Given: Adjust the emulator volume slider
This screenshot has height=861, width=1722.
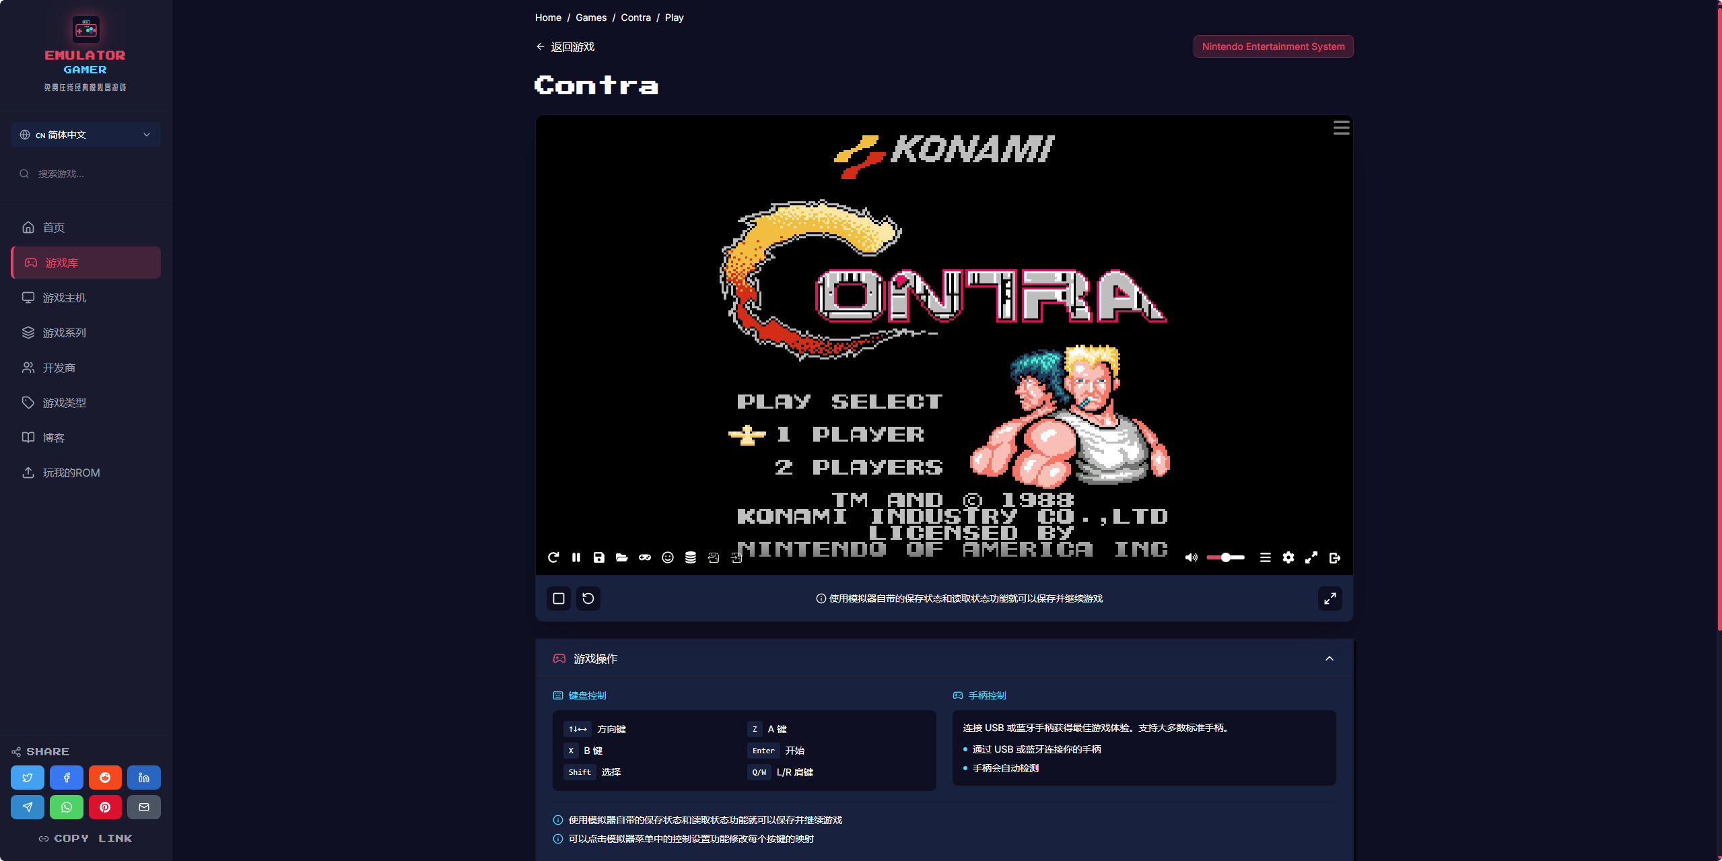Looking at the screenshot, I should (1226, 557).
